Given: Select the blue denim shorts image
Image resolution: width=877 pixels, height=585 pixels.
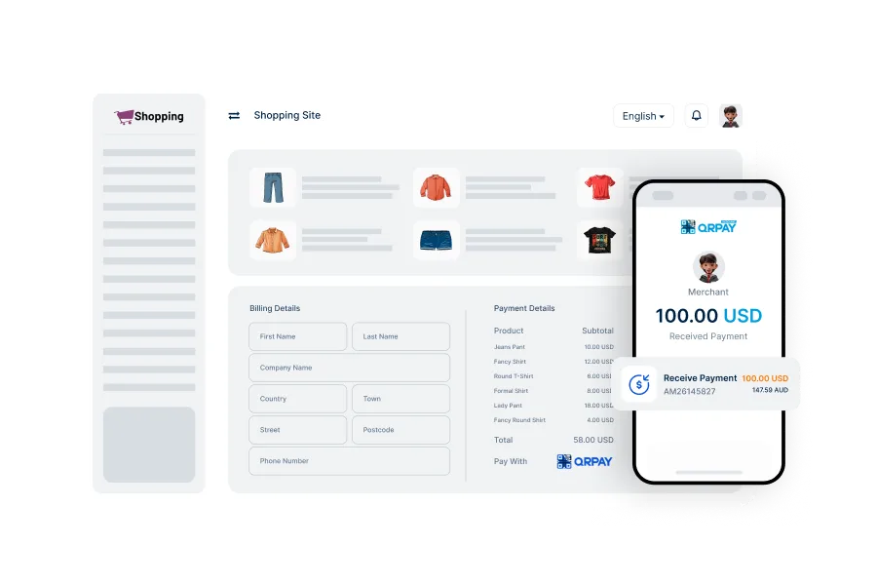Looking at the screenshot, I should 436,240.
